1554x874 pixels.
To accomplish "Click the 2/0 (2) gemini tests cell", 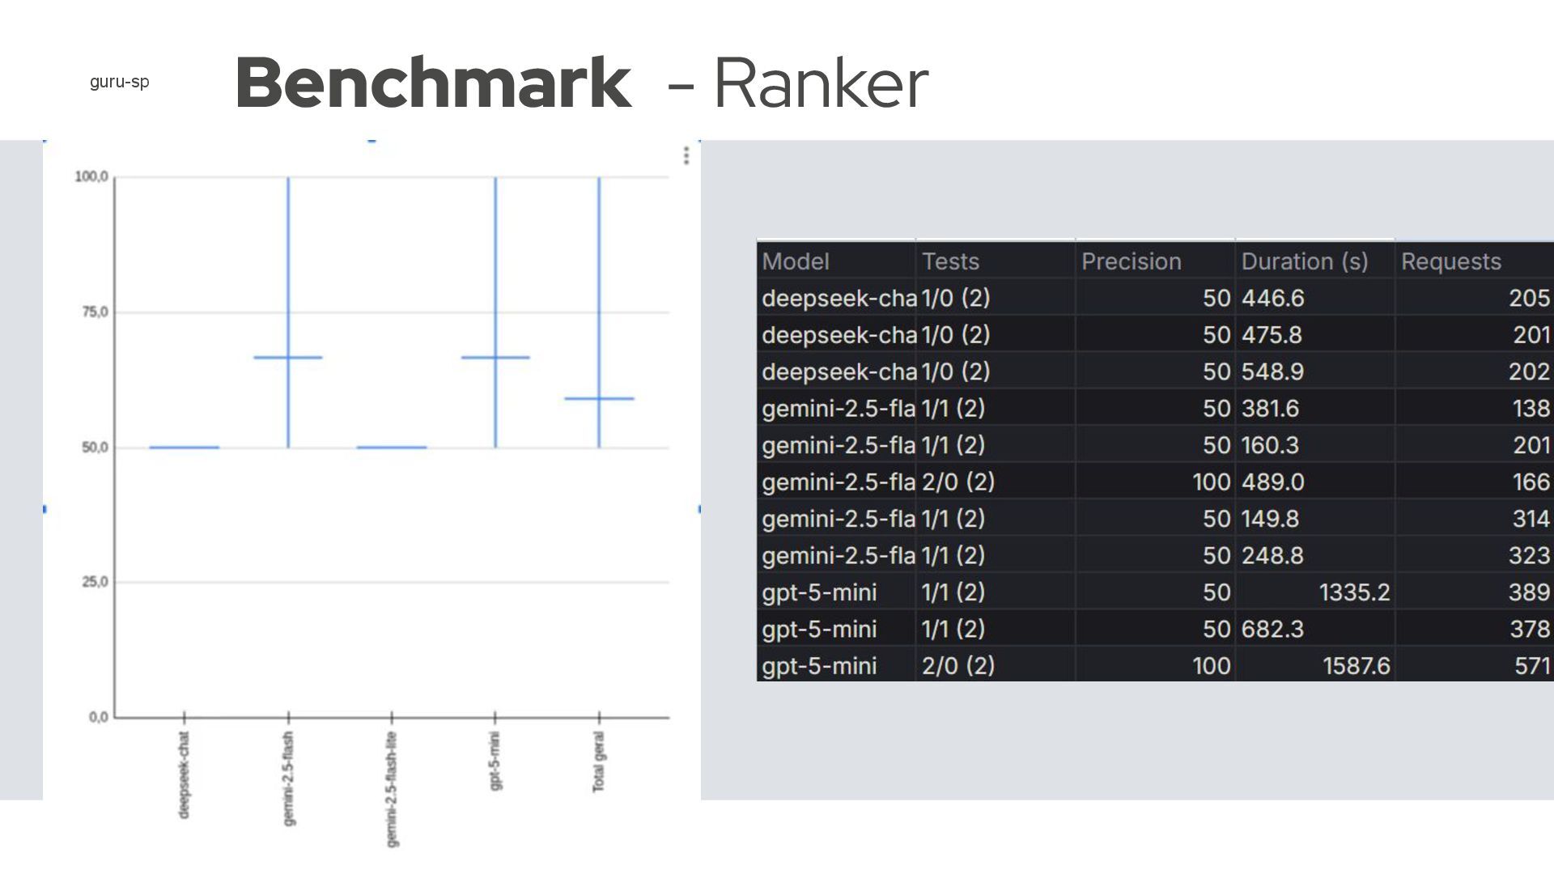I will tap(957, 482).
